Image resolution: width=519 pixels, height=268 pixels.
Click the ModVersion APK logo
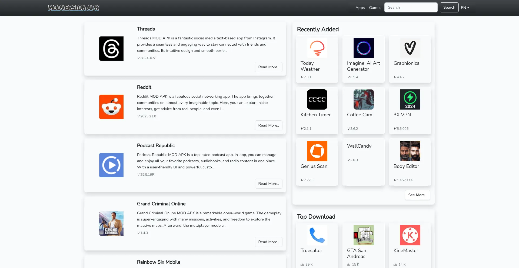74,8
